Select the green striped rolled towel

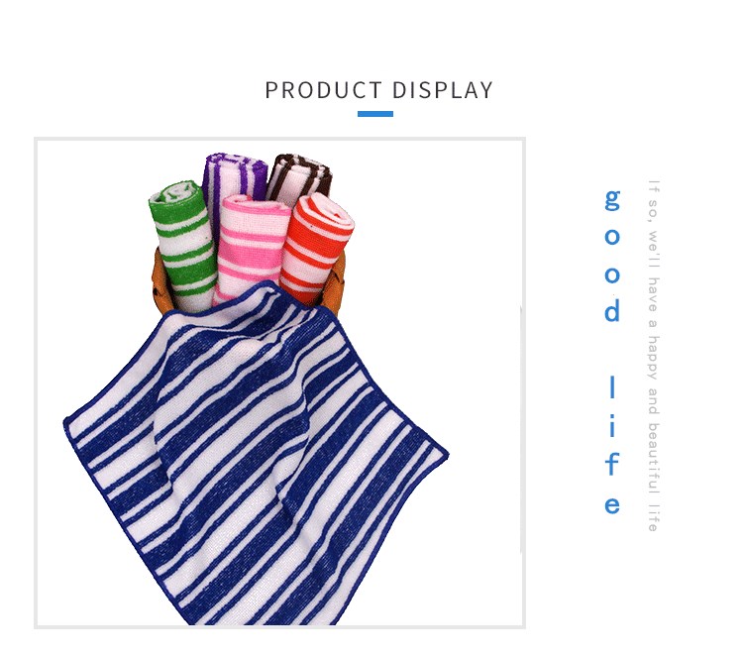(184, 244)
